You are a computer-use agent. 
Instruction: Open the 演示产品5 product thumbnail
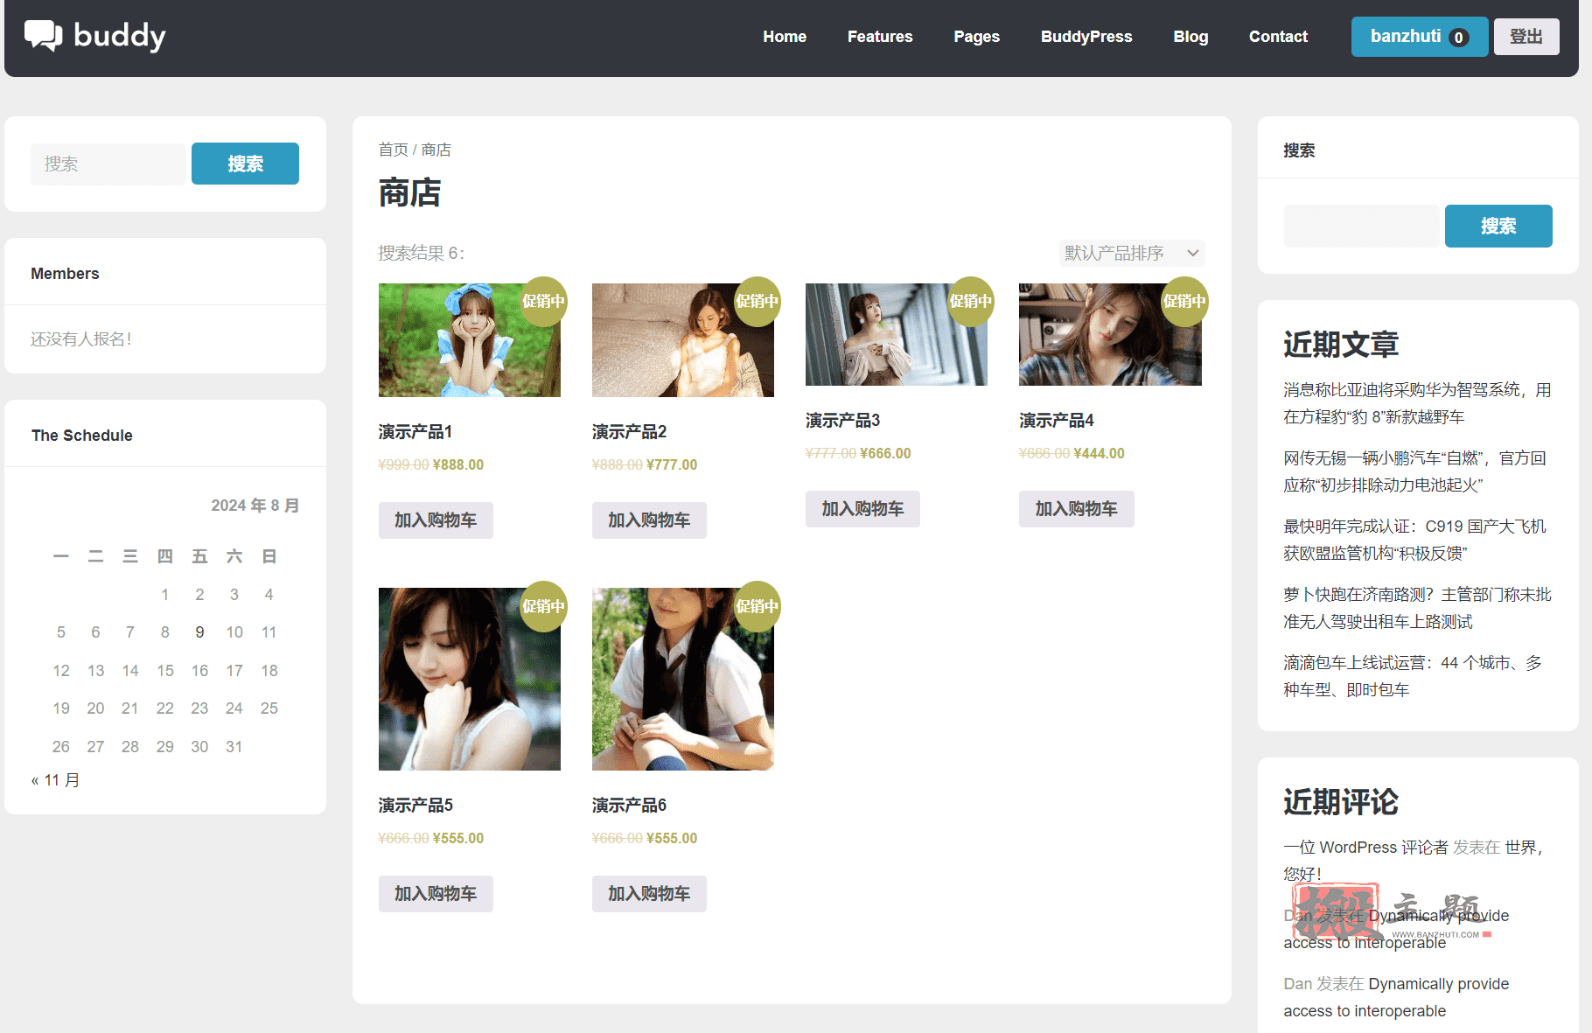click(x=470, y=679)
